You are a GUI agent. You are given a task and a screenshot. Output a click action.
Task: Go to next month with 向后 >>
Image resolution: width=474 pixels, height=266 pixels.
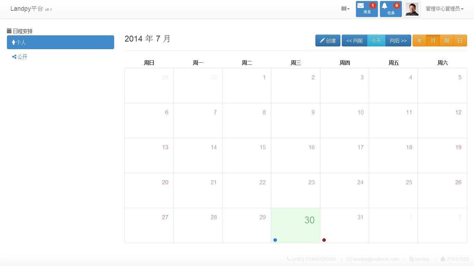pyautogui.click(x=398, y=41)
